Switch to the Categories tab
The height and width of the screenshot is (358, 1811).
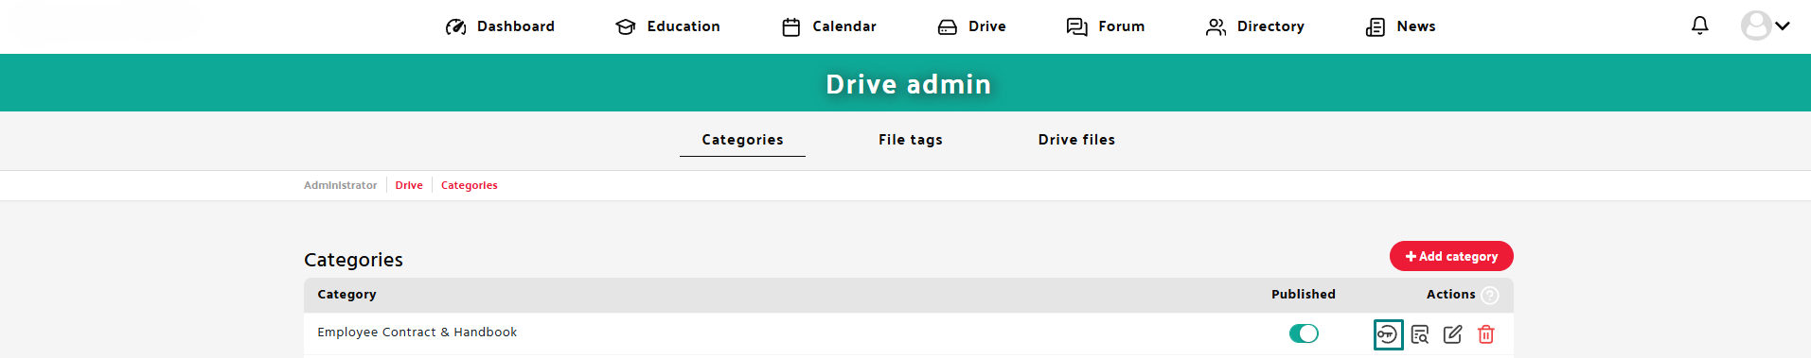[742, 140]
